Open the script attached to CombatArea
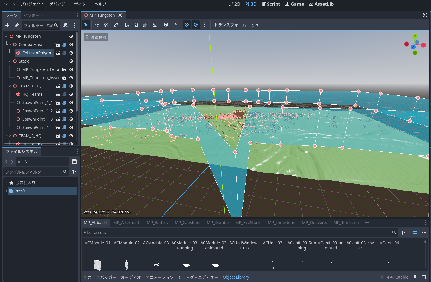 click(x=64, y=45)
